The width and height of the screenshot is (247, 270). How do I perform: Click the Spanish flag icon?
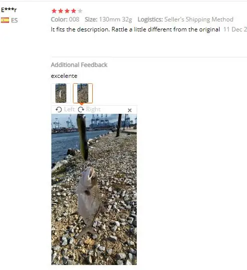[x=5, y=20]
